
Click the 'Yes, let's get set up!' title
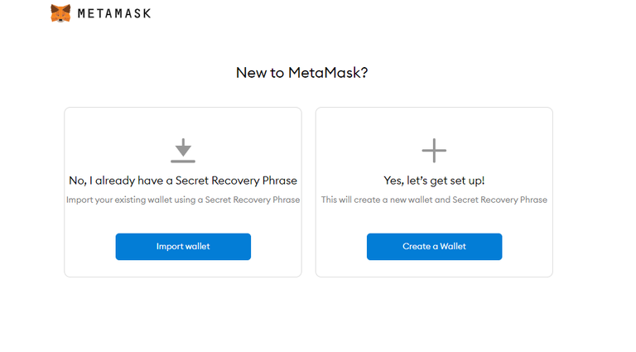click(x=434, y=181)
